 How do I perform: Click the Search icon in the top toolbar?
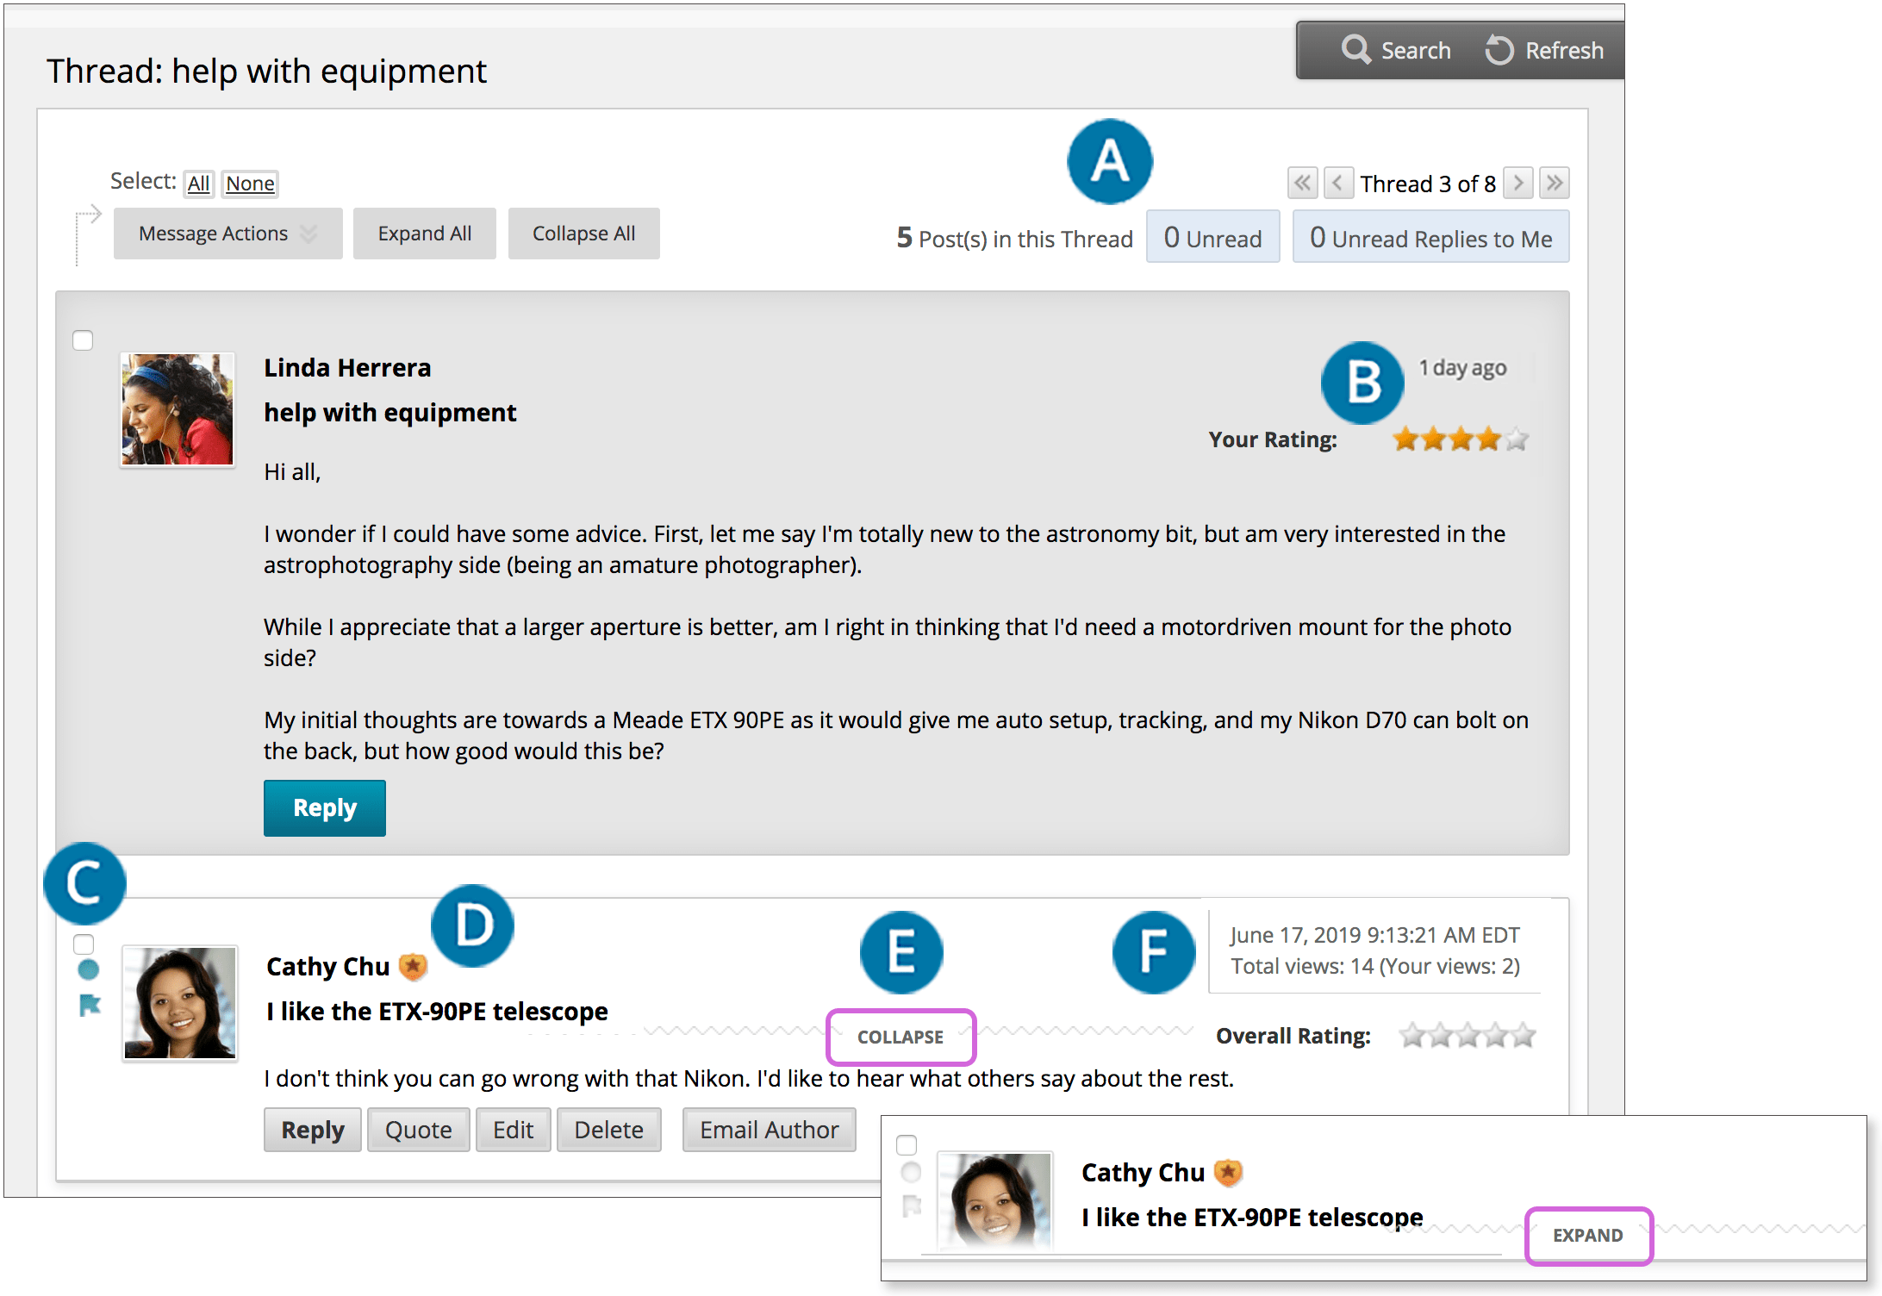(1357, 49)
